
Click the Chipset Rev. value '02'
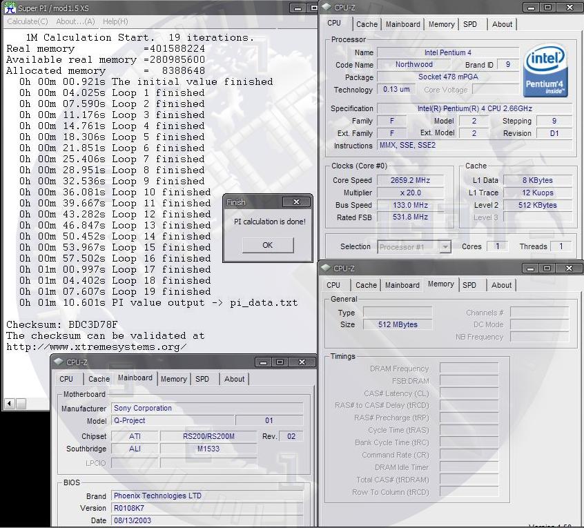point(291,436)
